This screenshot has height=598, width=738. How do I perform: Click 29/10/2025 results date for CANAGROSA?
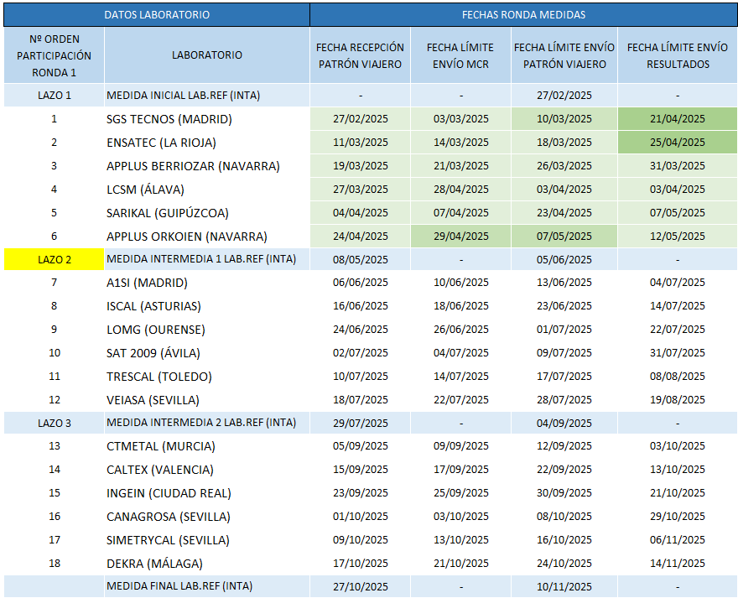coord(678,517)
